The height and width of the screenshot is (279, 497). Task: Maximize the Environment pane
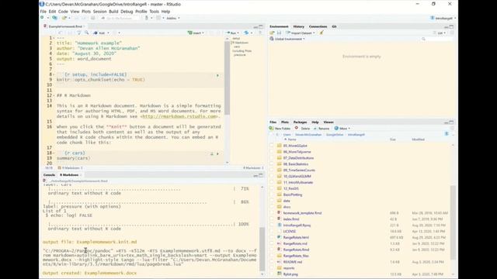[x=451, y=27]
